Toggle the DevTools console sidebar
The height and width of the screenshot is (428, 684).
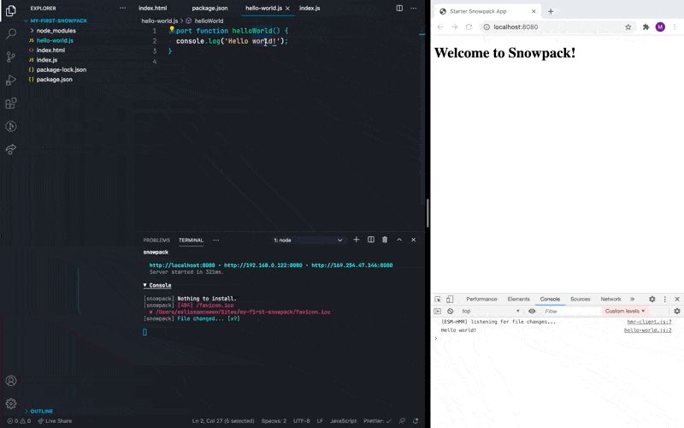click(437, 311)
